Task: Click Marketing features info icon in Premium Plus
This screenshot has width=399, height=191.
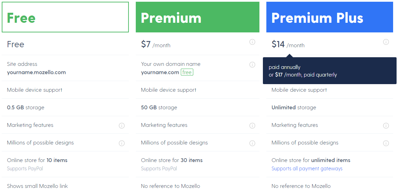Action: [x=386, y=125]
